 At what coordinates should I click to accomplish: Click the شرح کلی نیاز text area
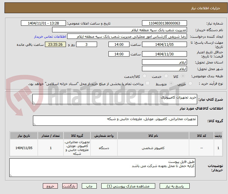[115, 99]
